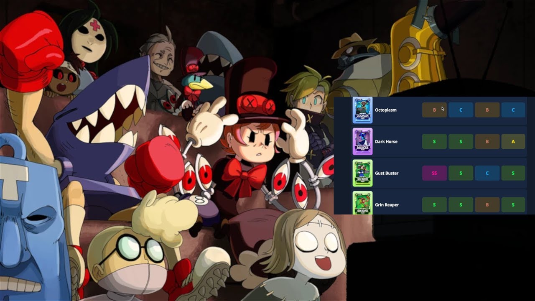Screen dimensions: 535x301
Task: Select the Octoplasm name label
Action: click(386, 110)
